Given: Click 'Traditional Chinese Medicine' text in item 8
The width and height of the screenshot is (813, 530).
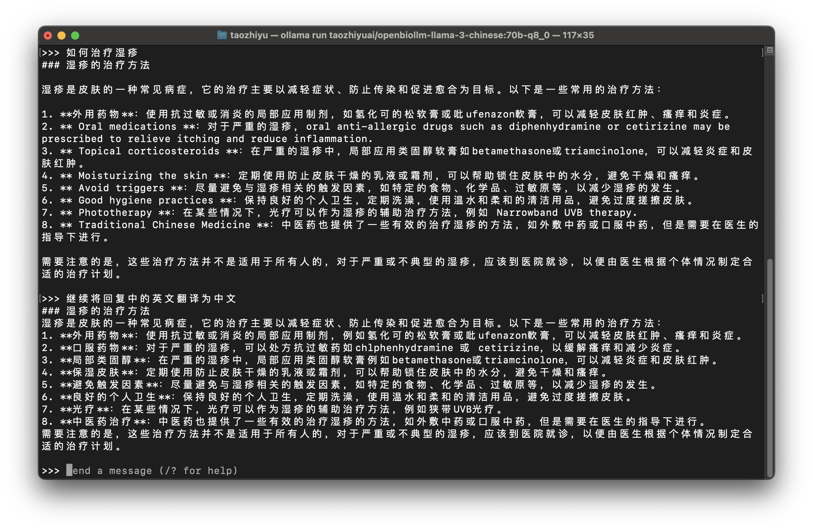Looking at the screenshot, I should coord(164,225).
